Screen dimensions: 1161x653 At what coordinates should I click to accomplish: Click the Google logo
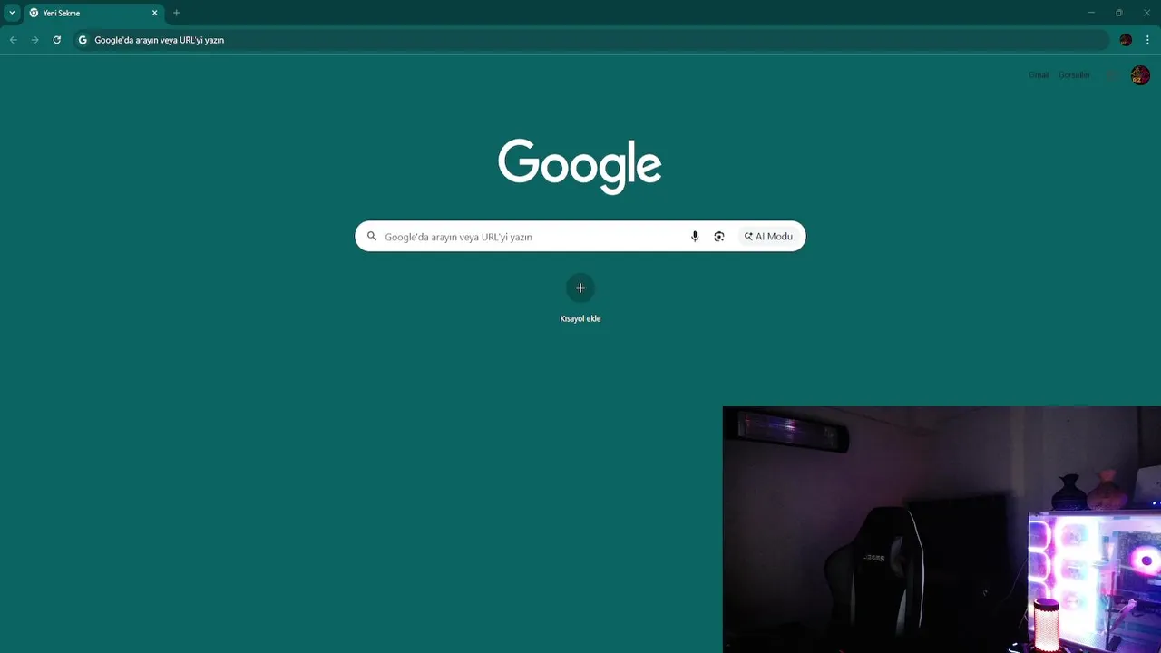(x=580, y=166)
